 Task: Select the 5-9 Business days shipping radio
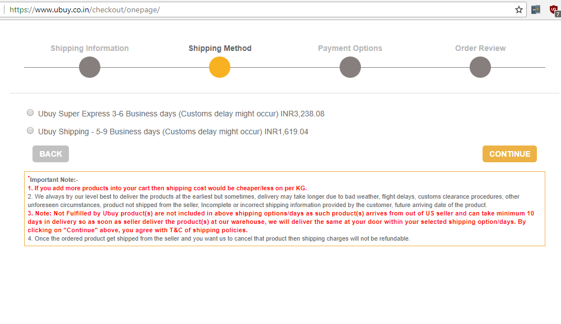pos(30,131)
